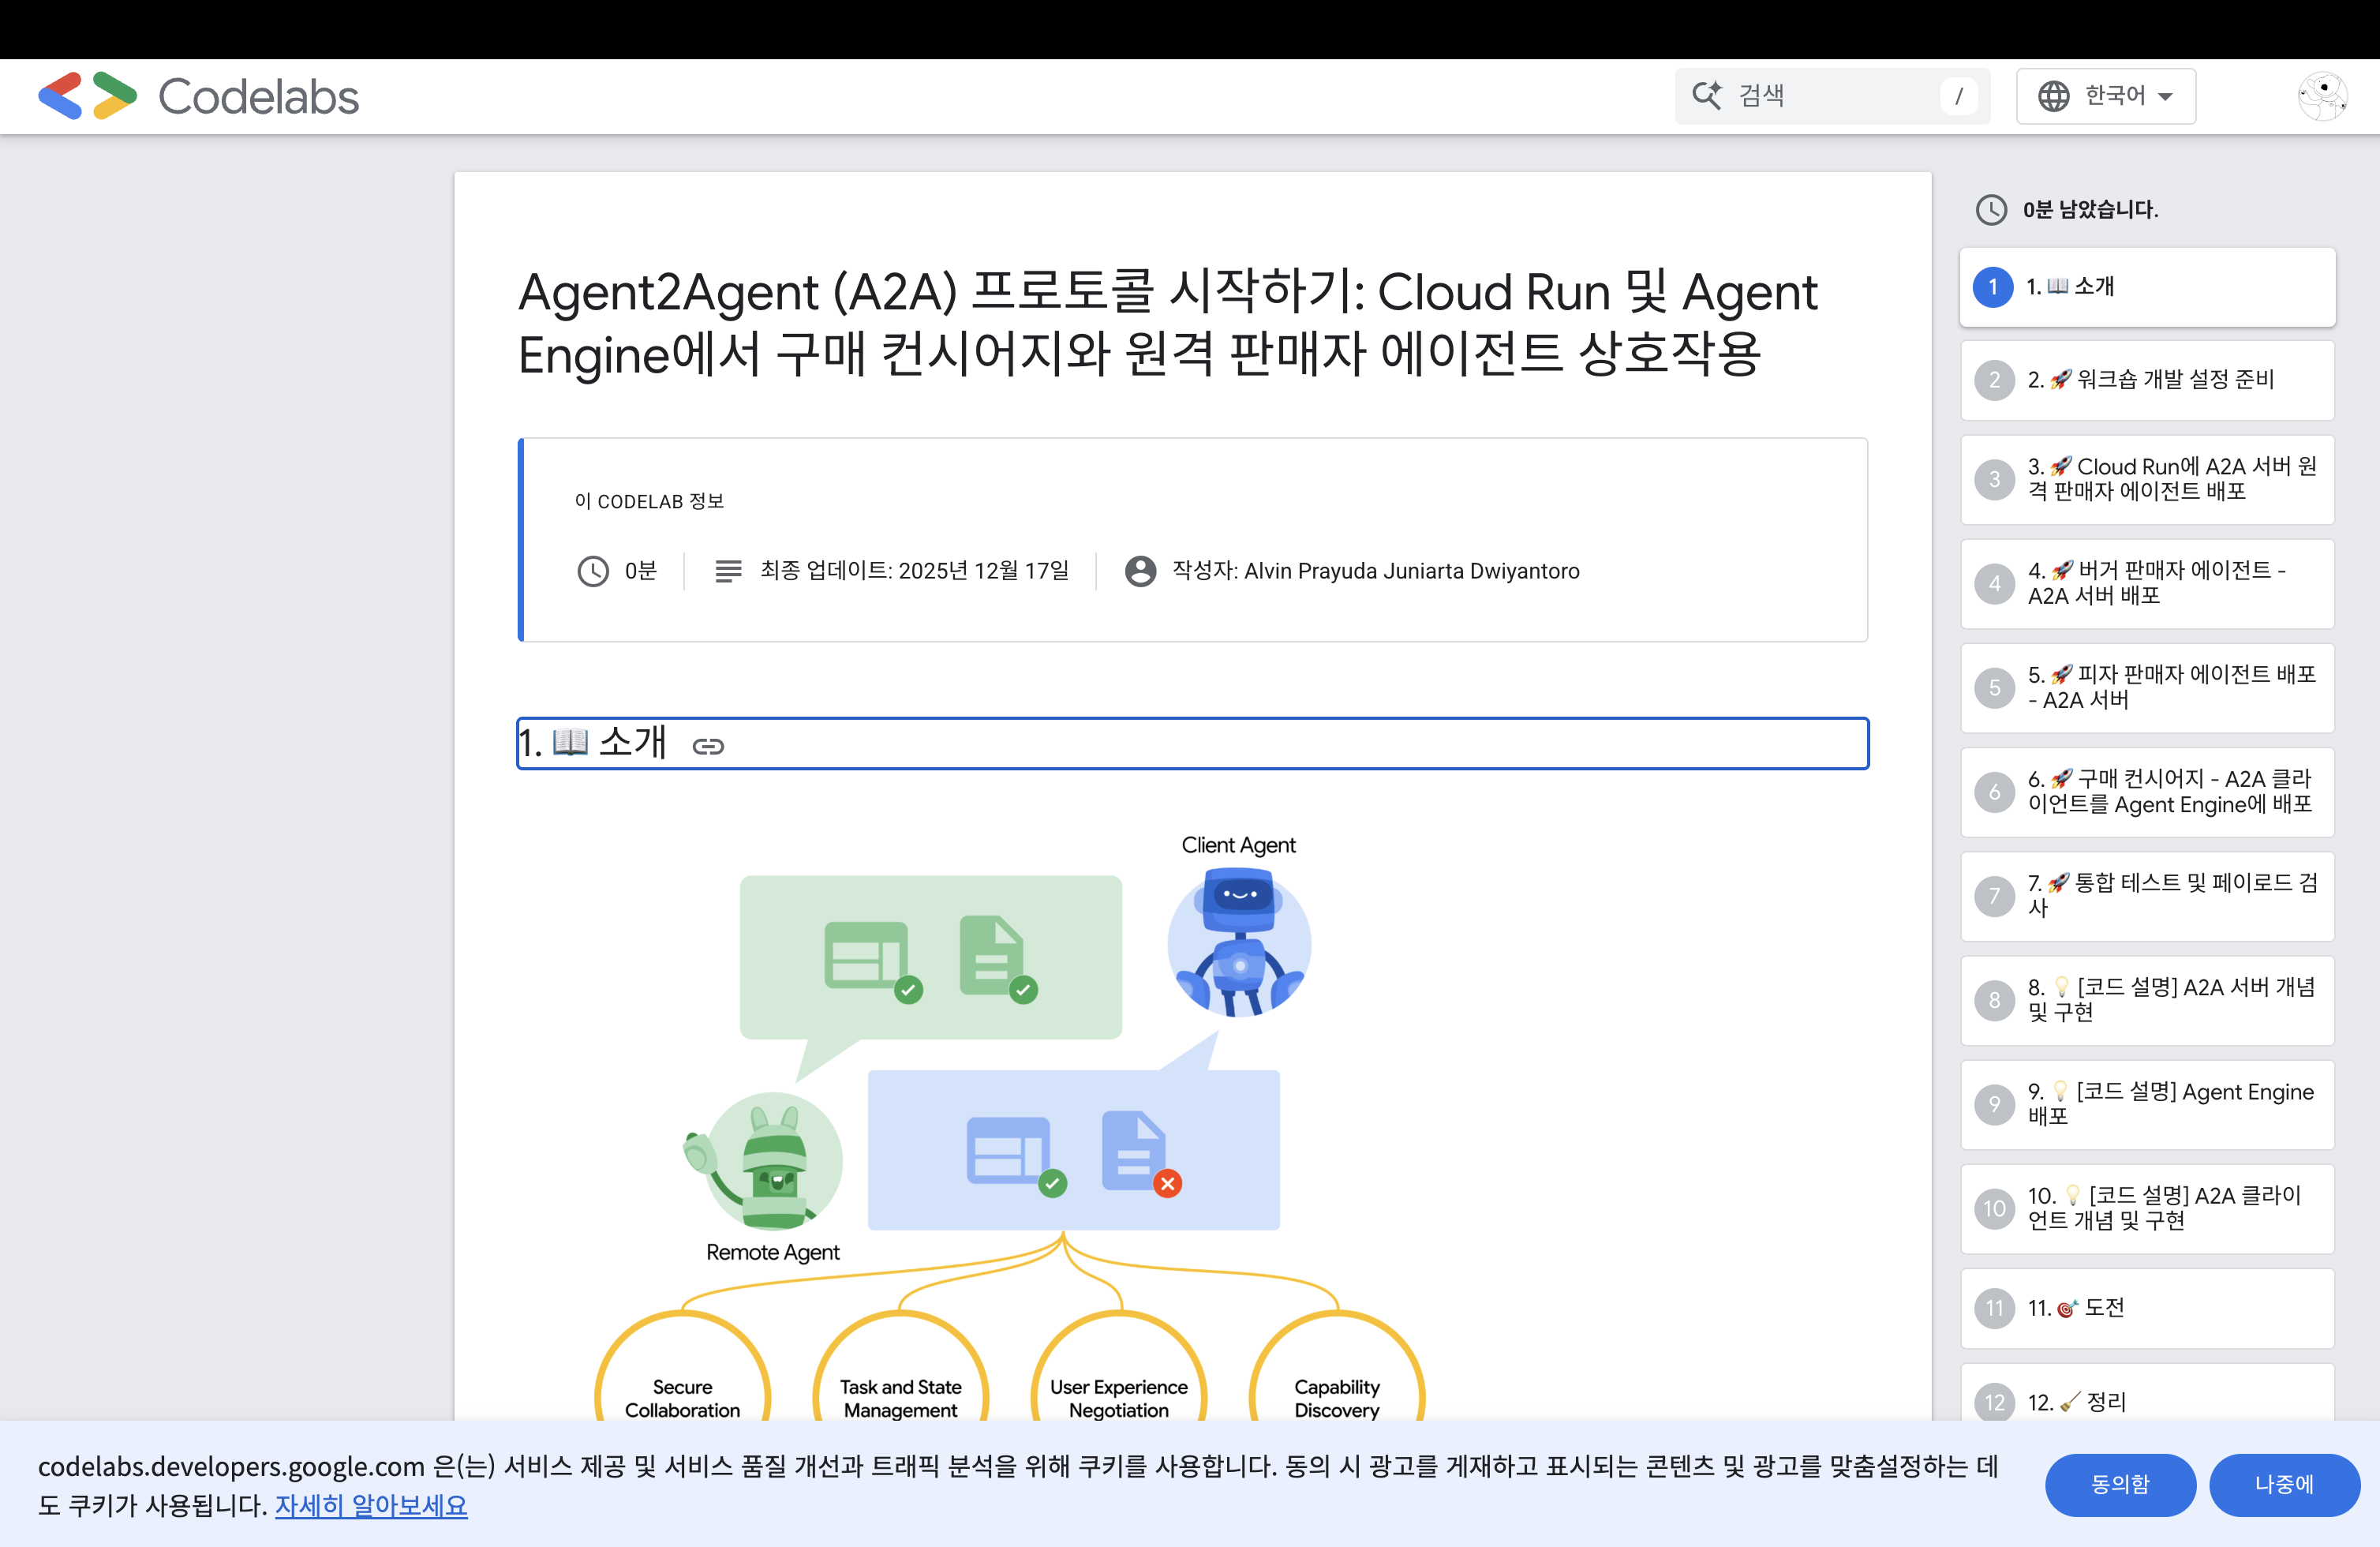The image size is (2380, 1547).
Task: Click the Codelabs logo icon
Action: pos(88,96)
